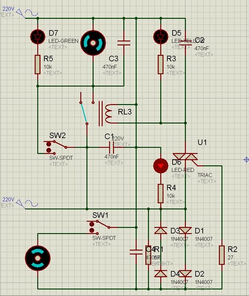Screen dimensions: 249x296
Task: Click the D2 1N4007 diode
Action: [x=185, y=274]
